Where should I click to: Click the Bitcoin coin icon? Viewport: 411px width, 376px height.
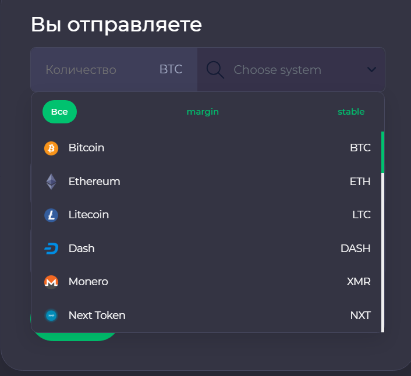(51, 148)
